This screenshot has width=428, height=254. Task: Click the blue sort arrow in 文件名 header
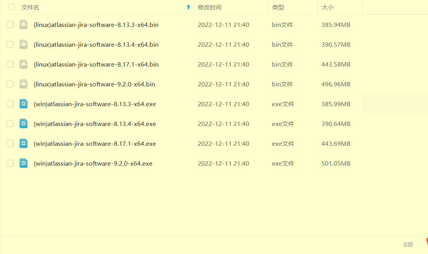188,7
